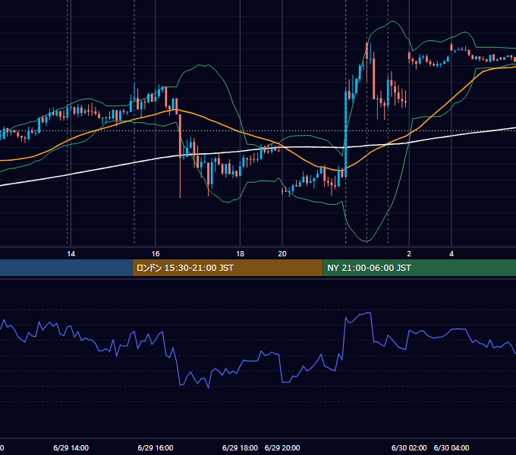The width and height of the screenshot is (516, 455).
Task: Click the hour label 4 on price chart axis
Action: (x=451, y=254)
